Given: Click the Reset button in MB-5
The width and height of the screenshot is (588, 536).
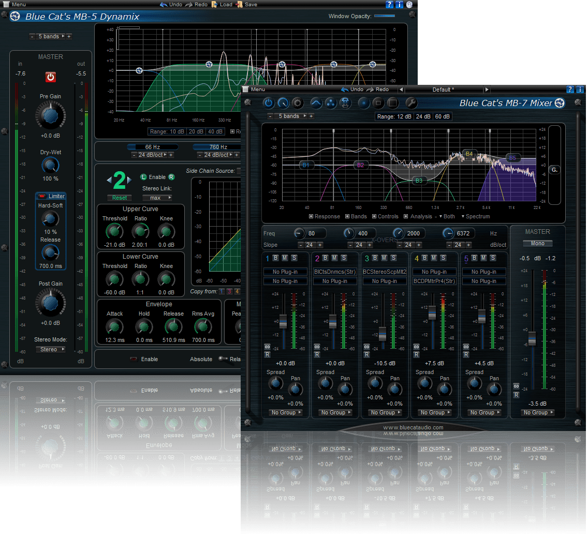Looking at the screenshot, I should [120, 198].
